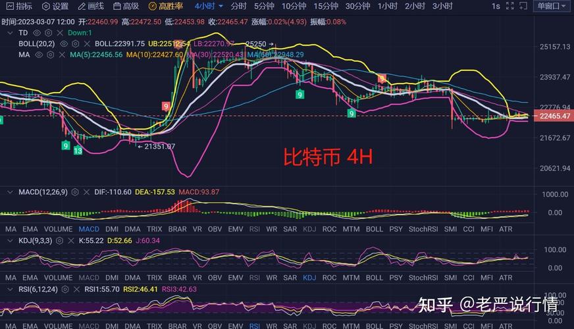The width and height of the screenshot is (574, 329).
Task: Click the 高胜率 high win-rate icon
Action: 152,6
